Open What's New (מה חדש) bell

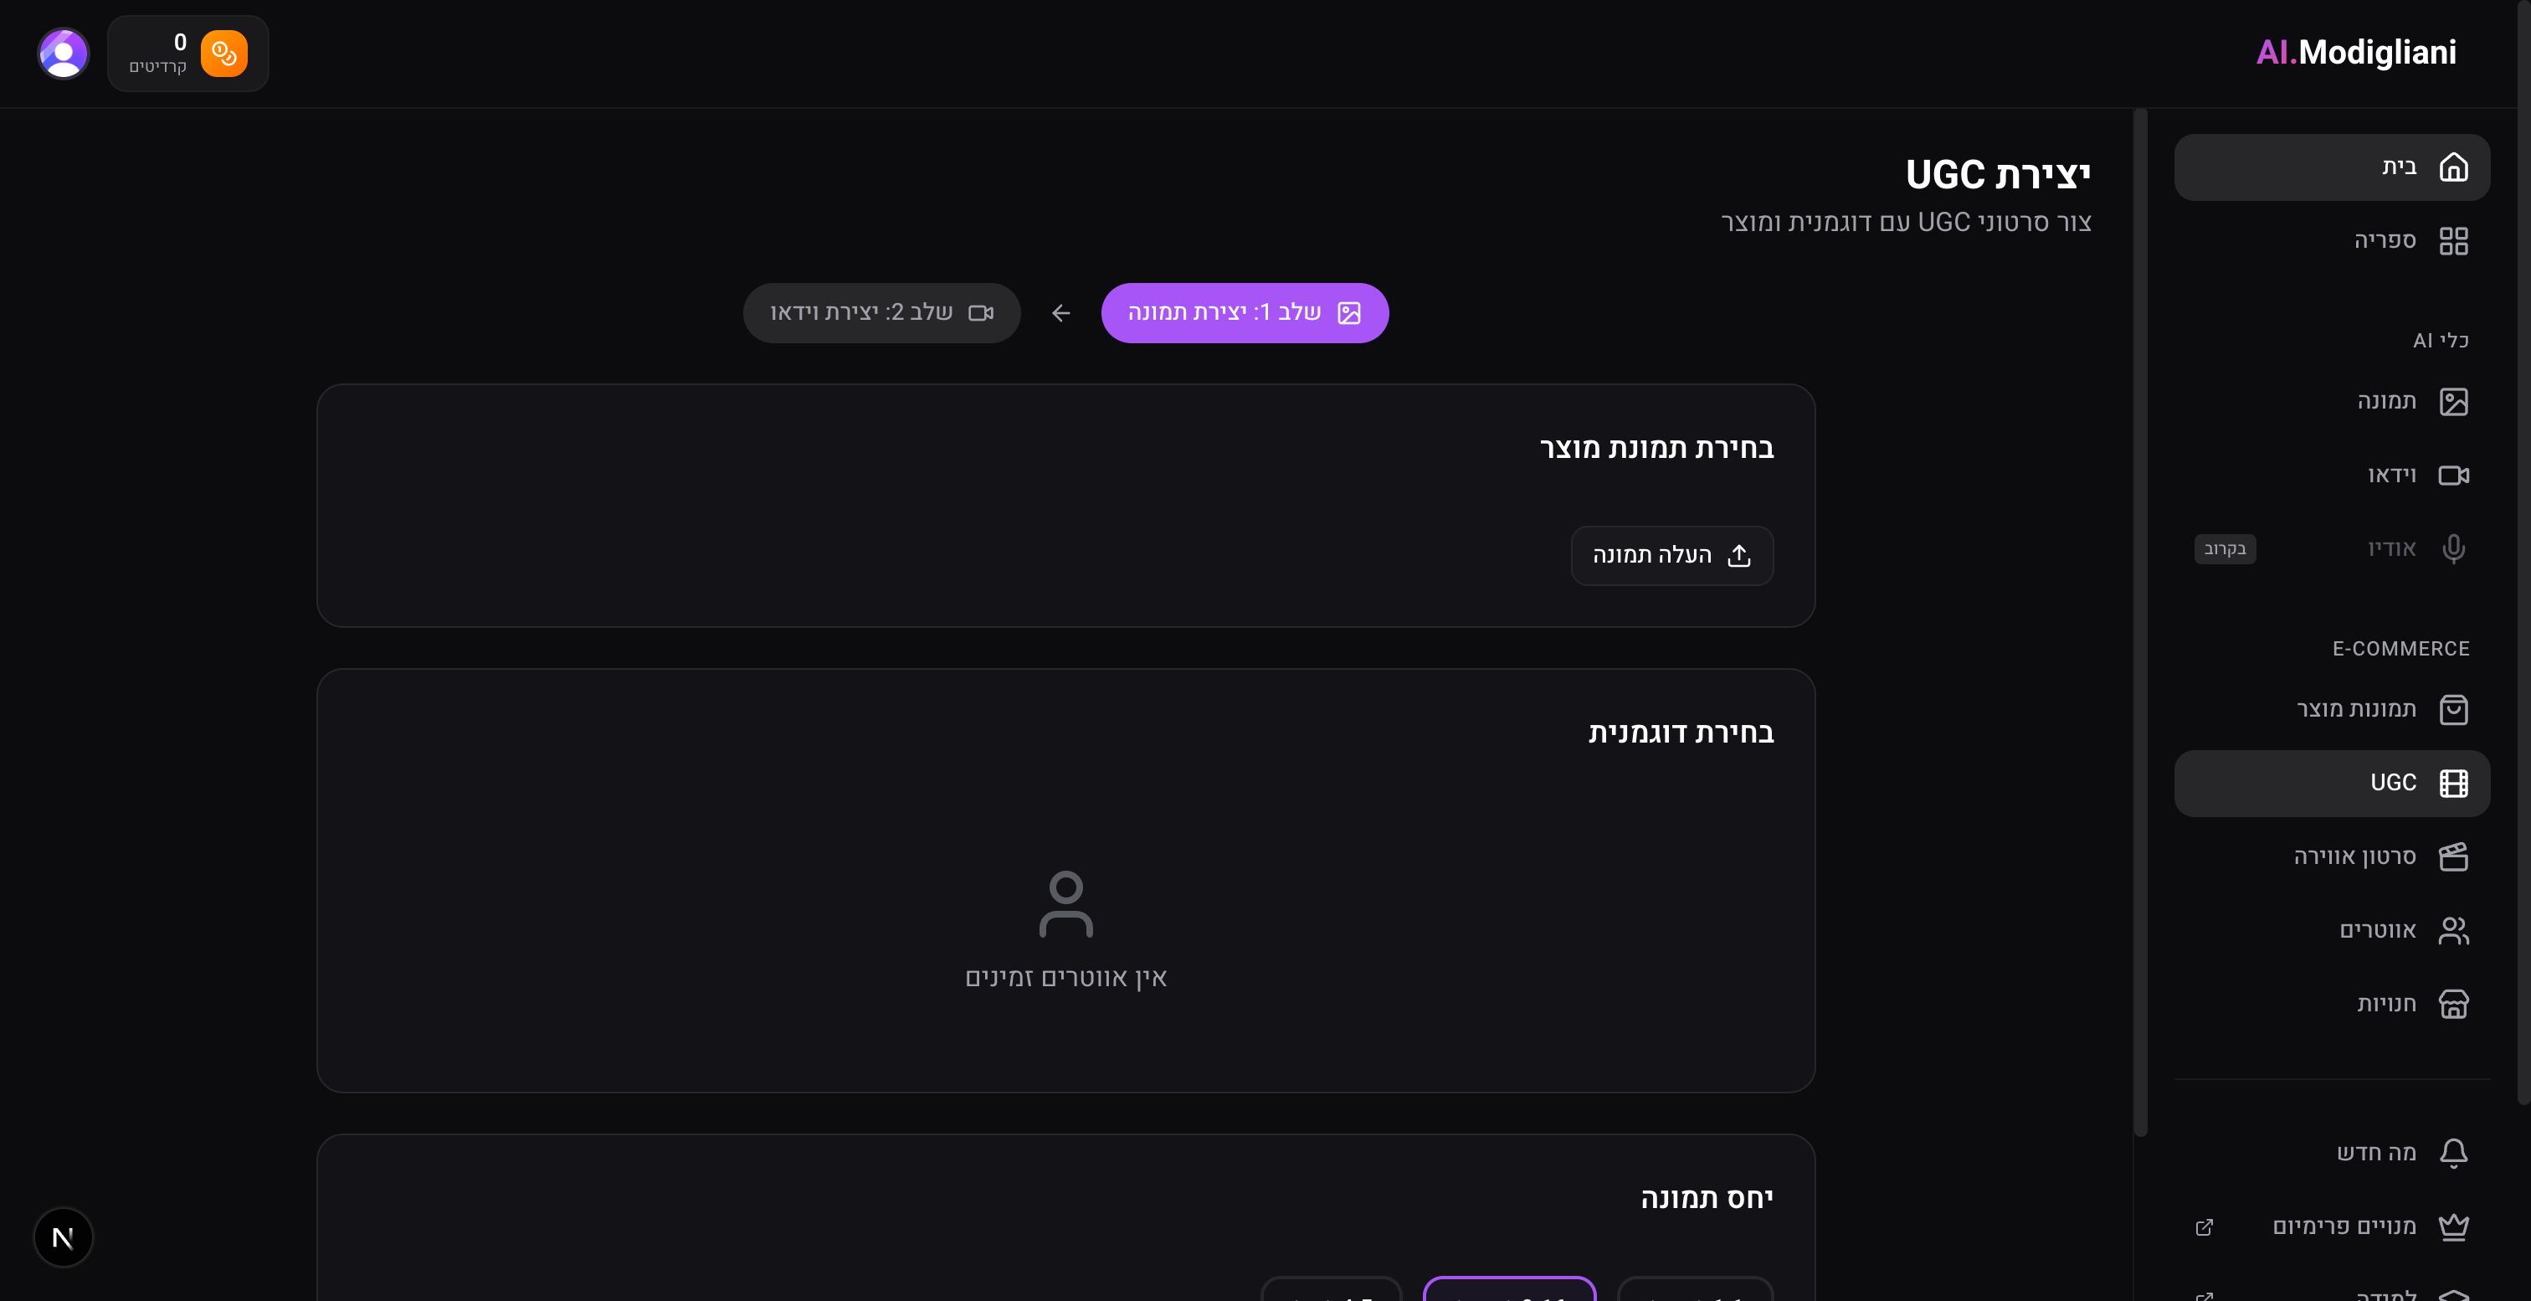coord(2452,1153)
